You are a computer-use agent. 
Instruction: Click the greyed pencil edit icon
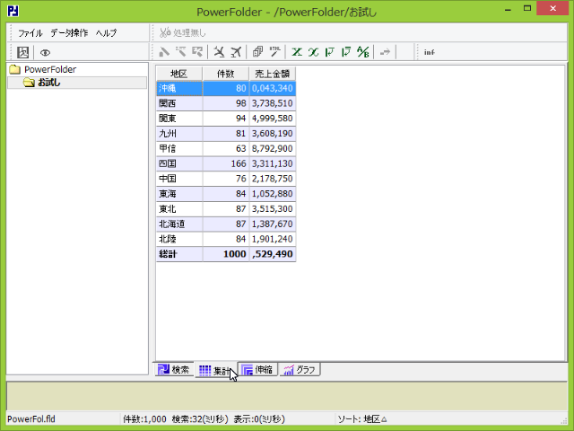(x=164, y=52)
